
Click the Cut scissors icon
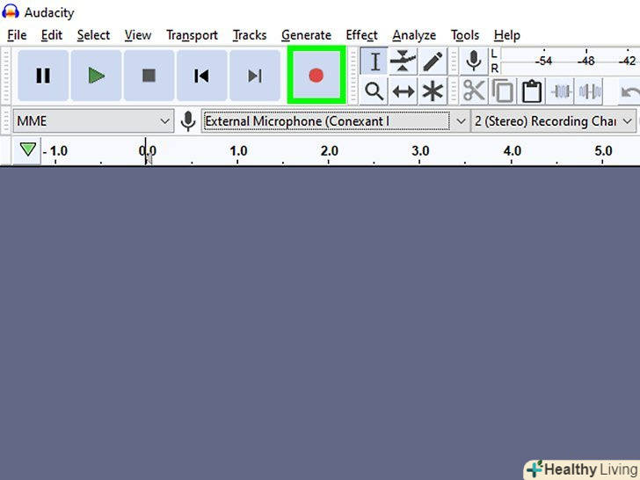[x=474, y=91]
